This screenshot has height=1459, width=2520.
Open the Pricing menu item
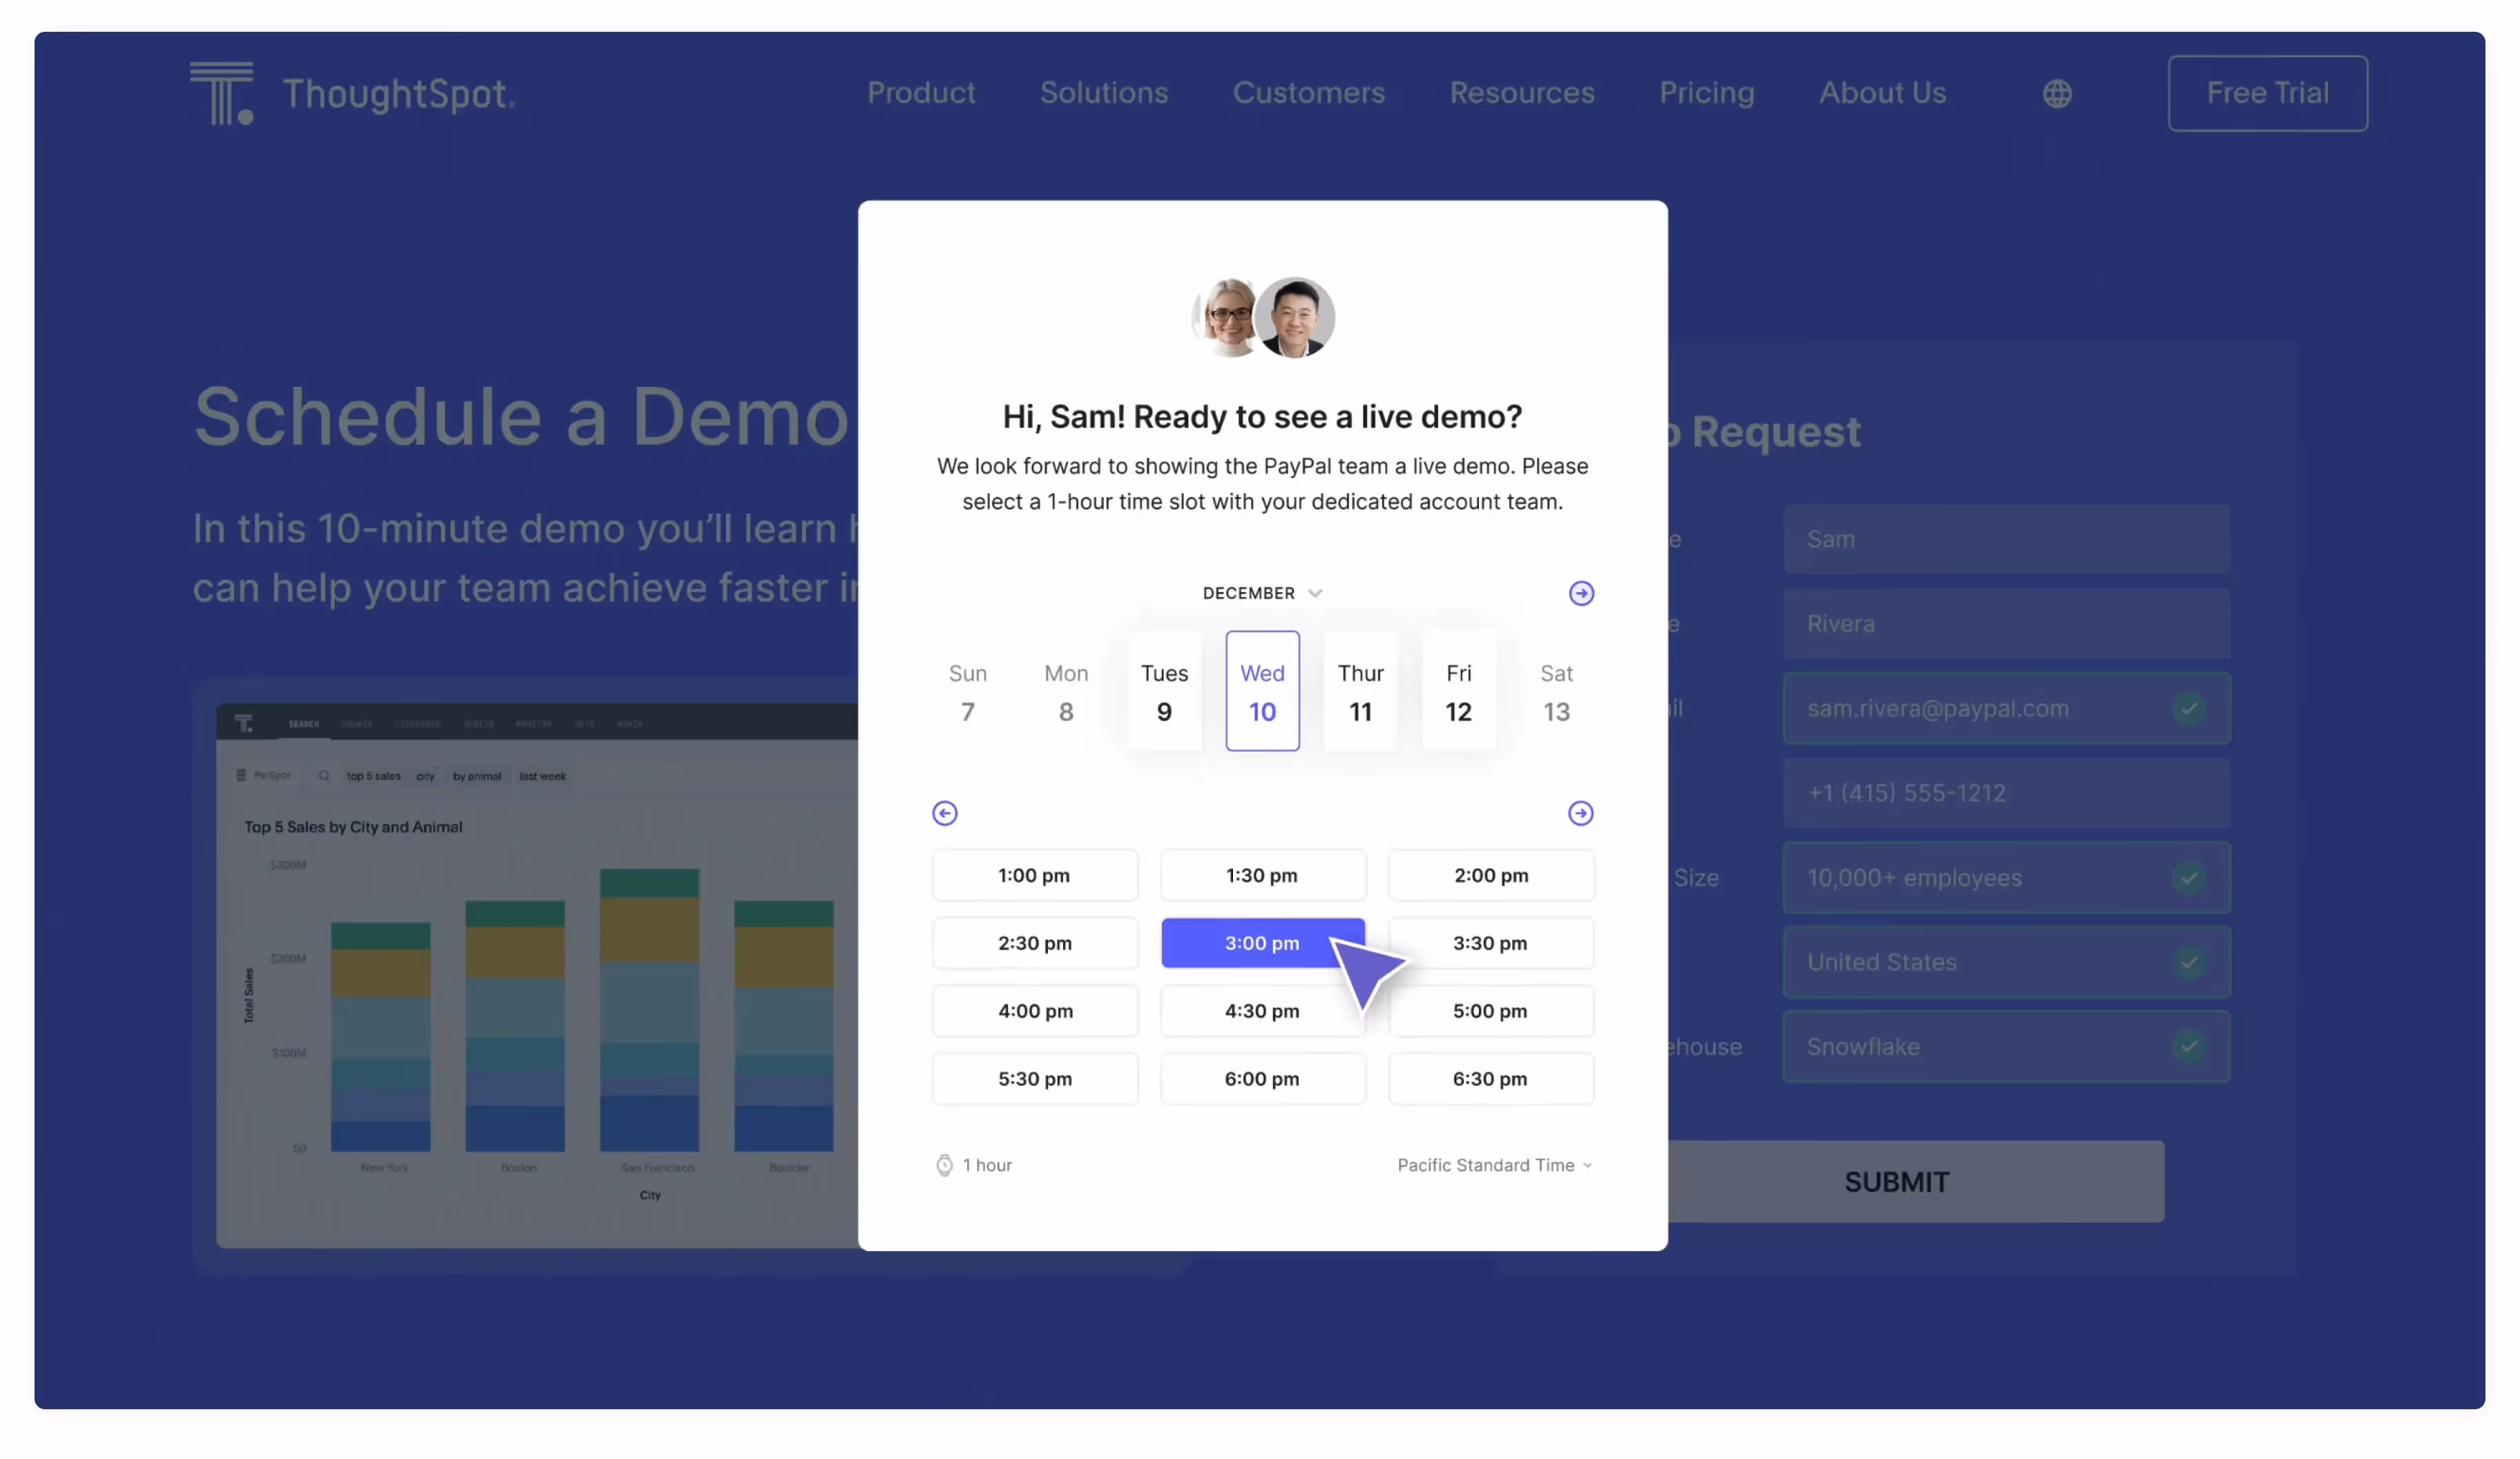click(x=1706, y=93)
